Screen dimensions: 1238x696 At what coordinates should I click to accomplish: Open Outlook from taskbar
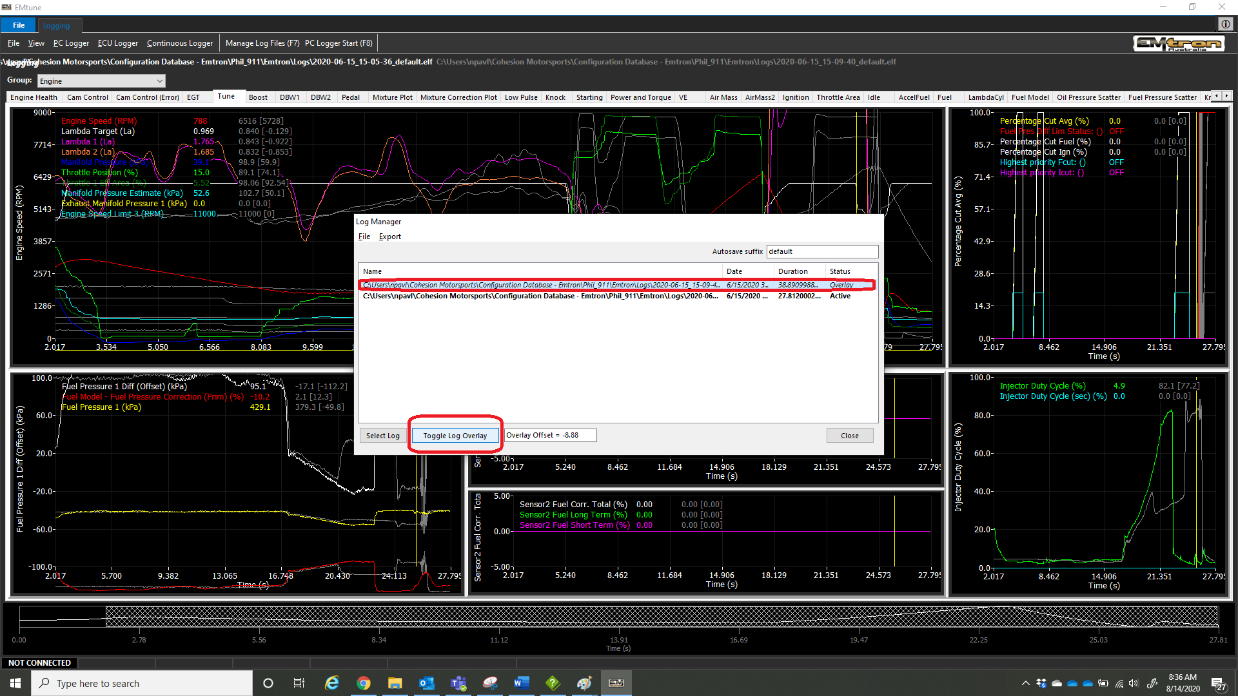click(x=426, y=683)
